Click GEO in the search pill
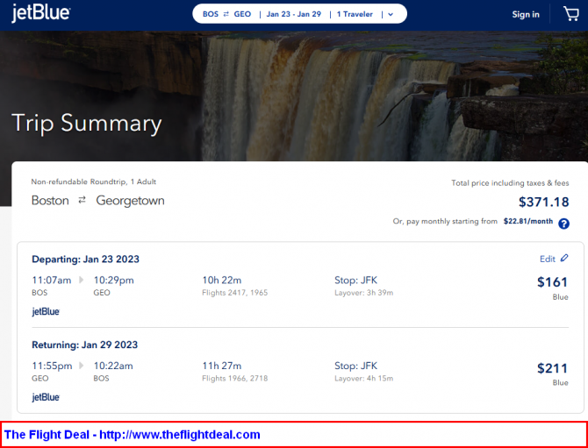 [242, 14]
